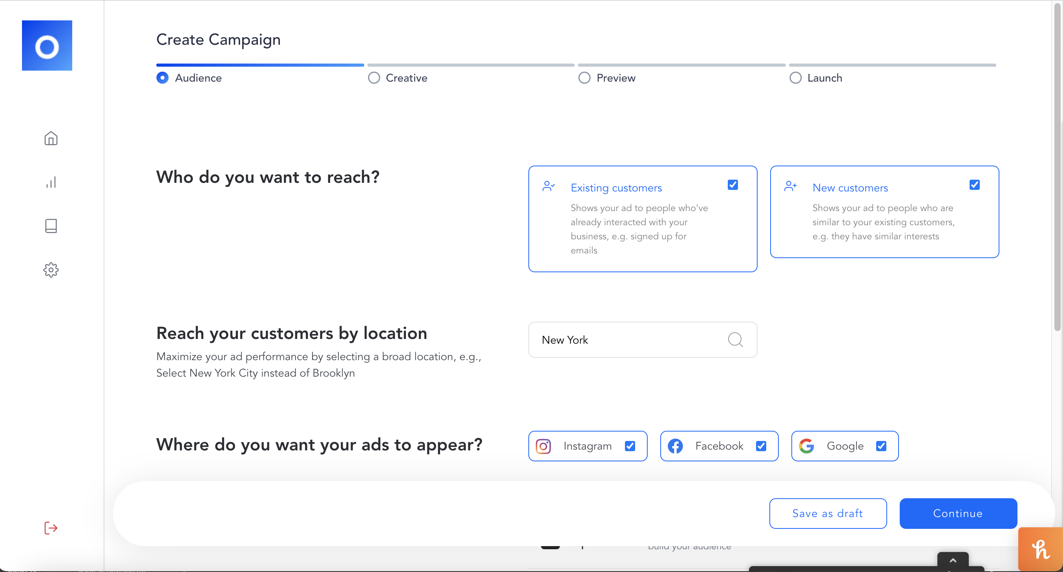Expand the bottom chevron-up panel

pyautogui.click(x=953, y=560)
